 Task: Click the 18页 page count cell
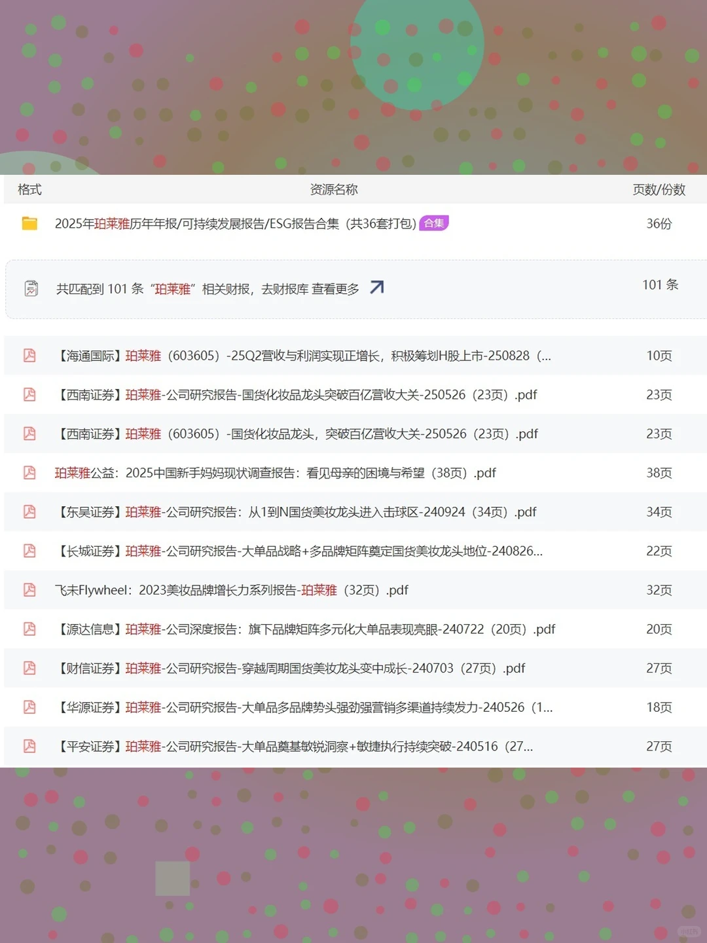coord(659,707)
